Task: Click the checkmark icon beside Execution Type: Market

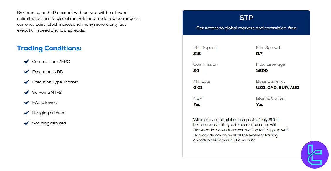Action: click(26, 82)
